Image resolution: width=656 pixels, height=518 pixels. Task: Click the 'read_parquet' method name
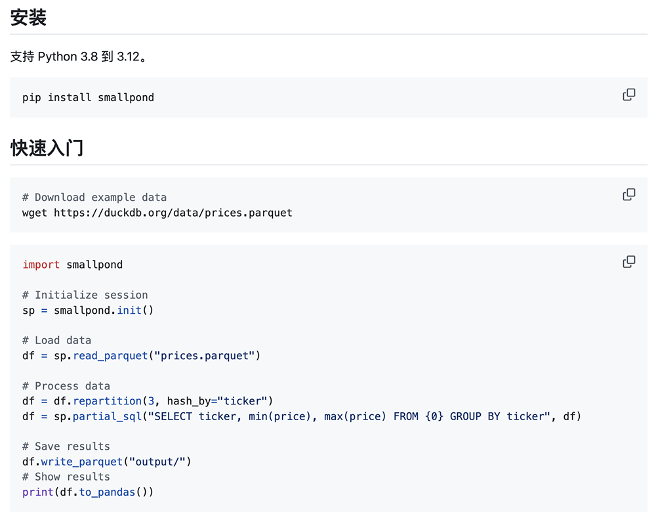[x=110, y=355]
